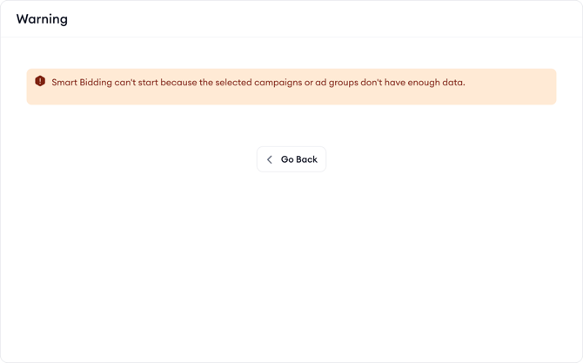The height and width of the screenshot is (363, 583).
Task: Return using the back arrow icon
Action: [270, 159]
